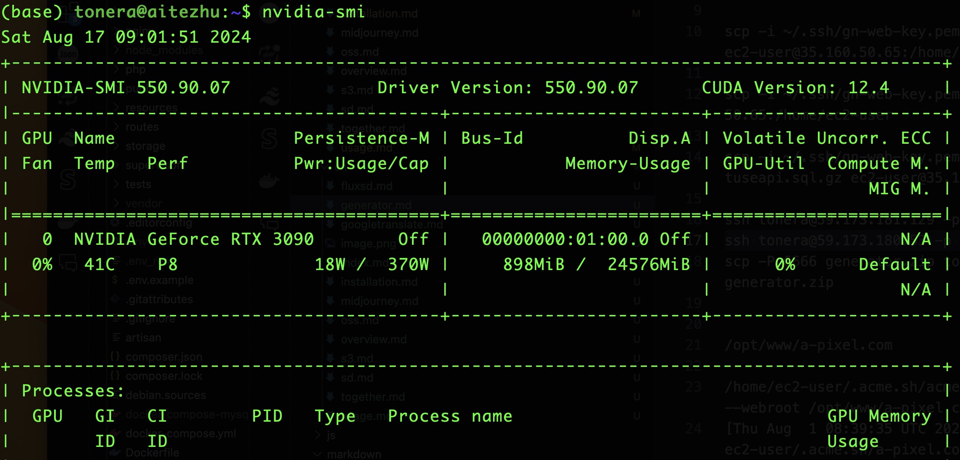
Task: Click the Processes: section label
Action: coord(73,391)
